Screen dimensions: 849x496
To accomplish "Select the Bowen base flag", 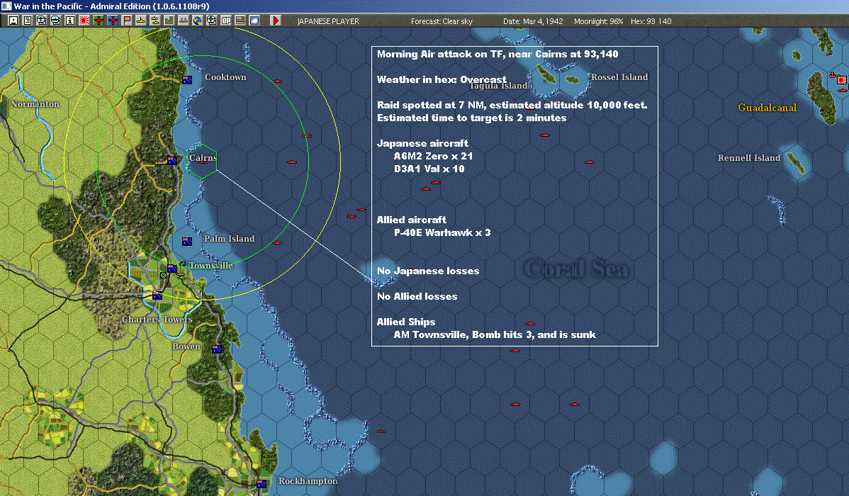I will pyautogui.click(x=217, y=349).
